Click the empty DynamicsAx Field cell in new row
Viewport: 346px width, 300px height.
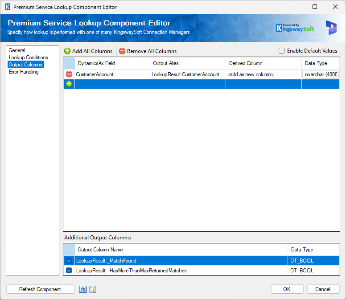point(112,84)
